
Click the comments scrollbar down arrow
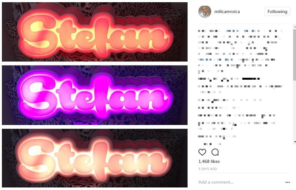[x=295, y=142]
